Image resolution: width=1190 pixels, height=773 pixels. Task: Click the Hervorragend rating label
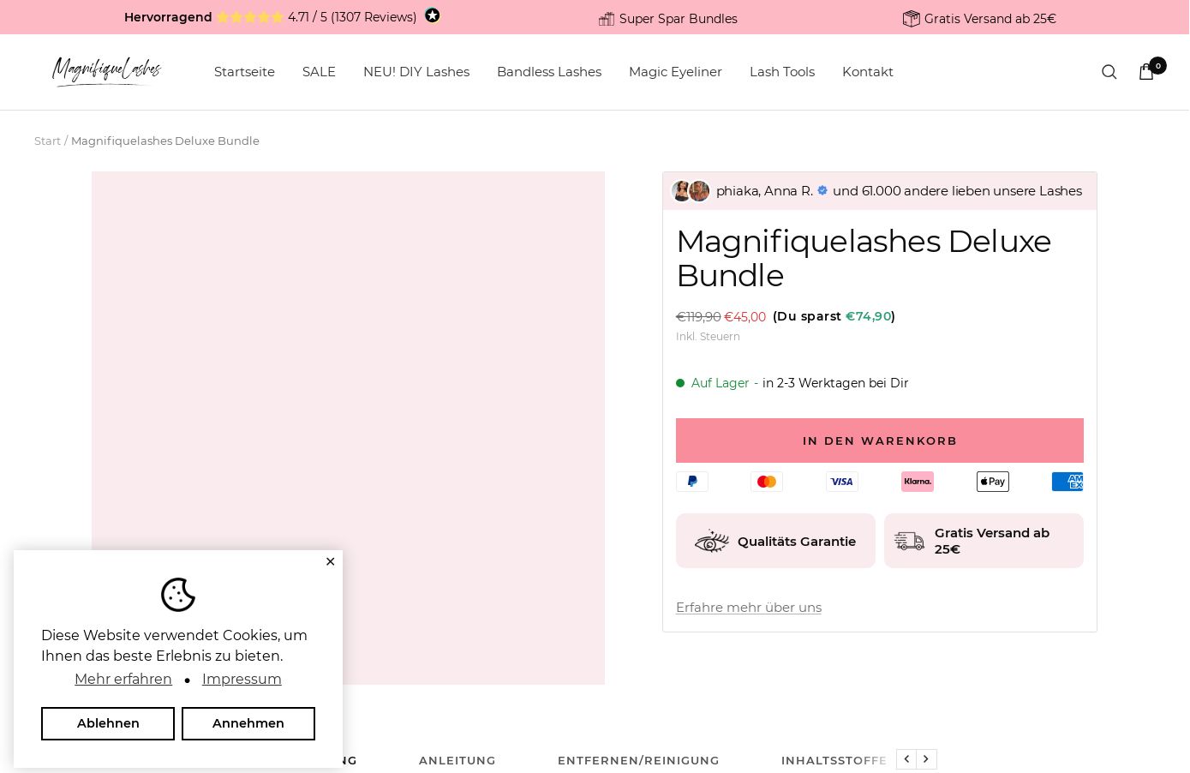pyautogui.click(x=168, y=17)
